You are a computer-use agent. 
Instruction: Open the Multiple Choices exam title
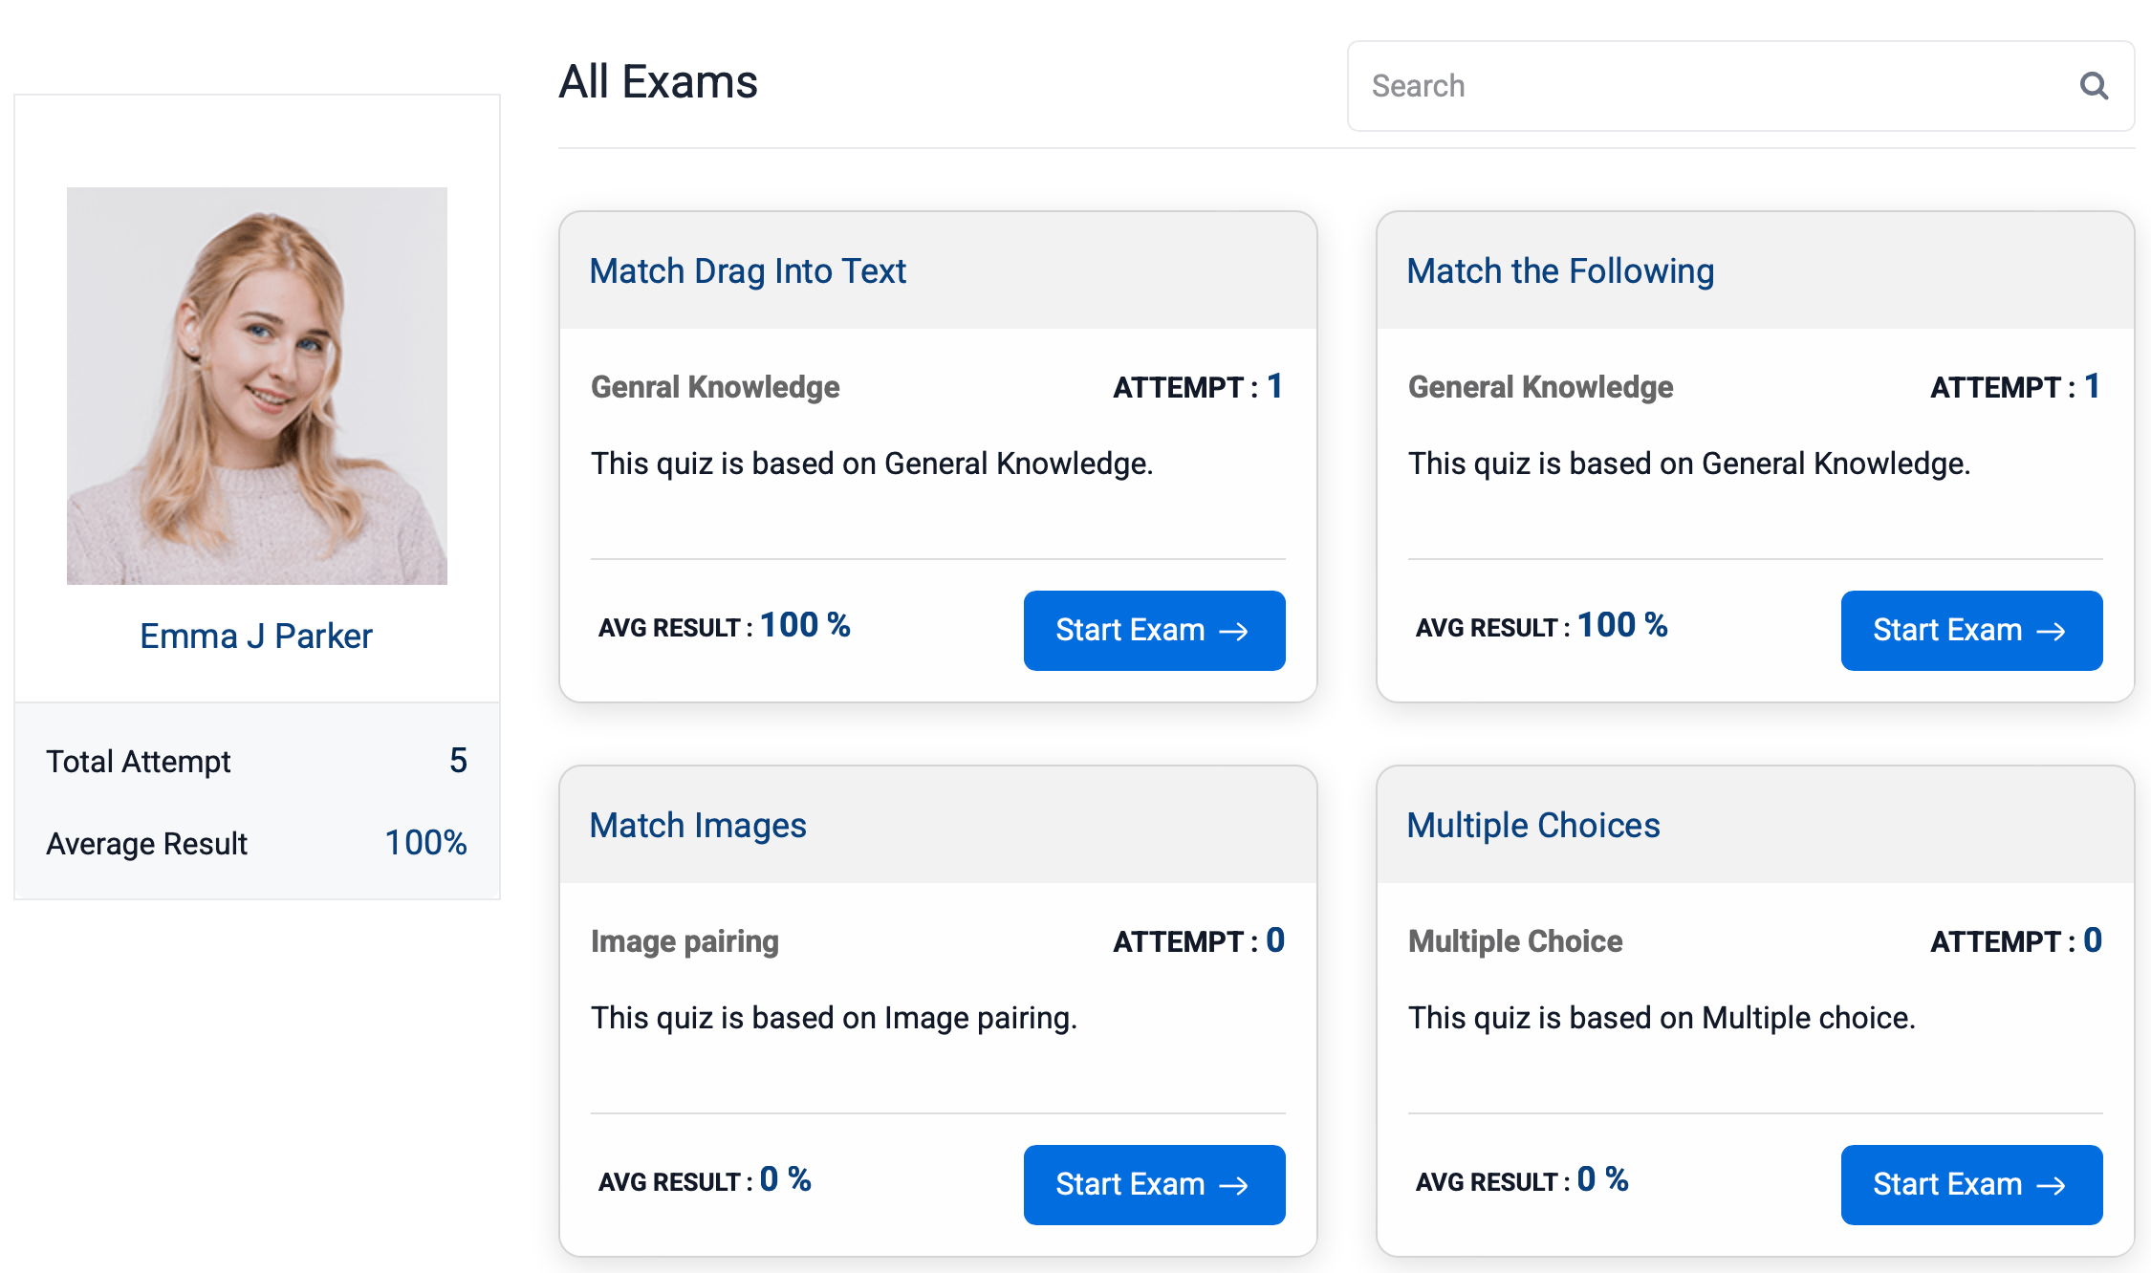pyautogui.click(x=1532, y=825)
